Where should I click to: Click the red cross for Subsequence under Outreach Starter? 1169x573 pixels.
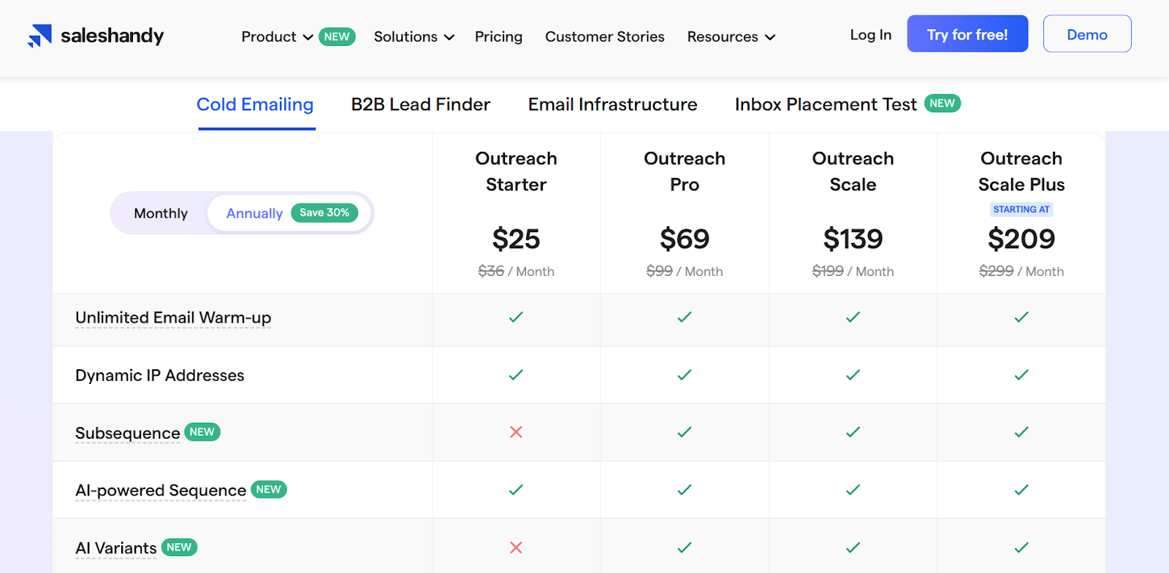tap(516, 432)
